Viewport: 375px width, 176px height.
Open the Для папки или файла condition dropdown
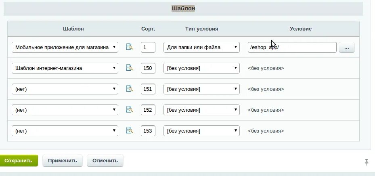pos(201,47)
